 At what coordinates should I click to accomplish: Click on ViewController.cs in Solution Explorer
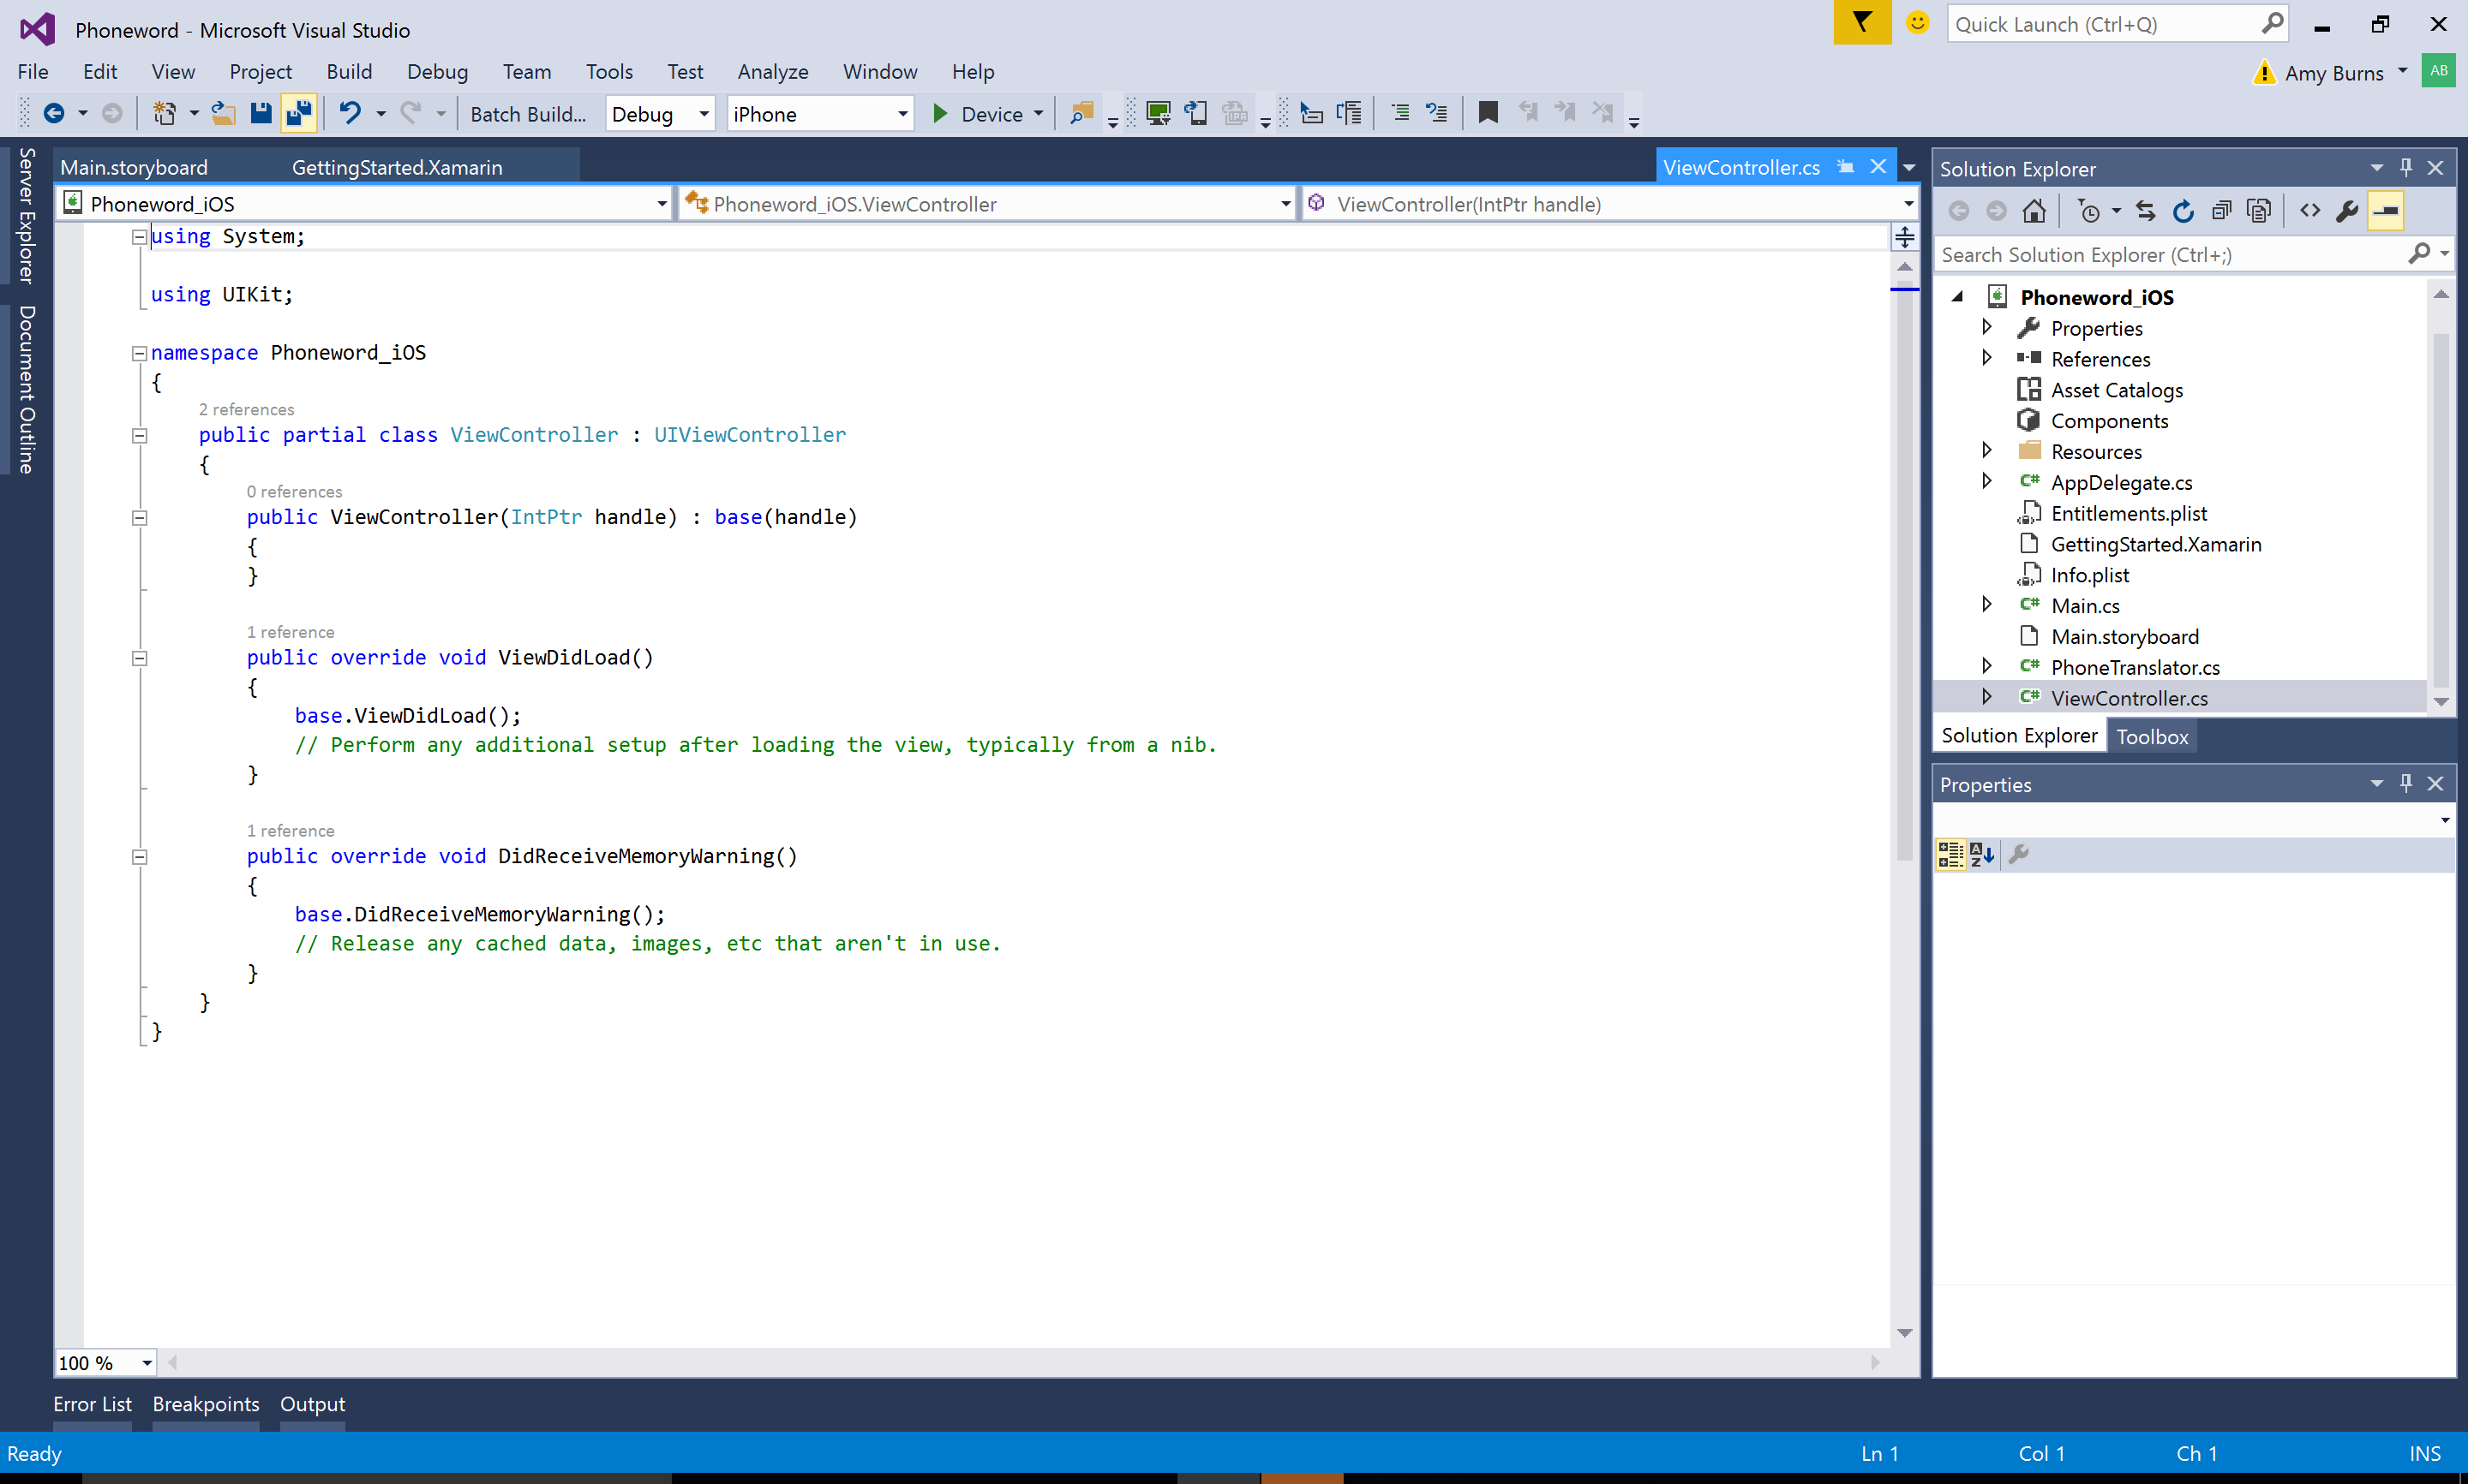point(2128,696)
